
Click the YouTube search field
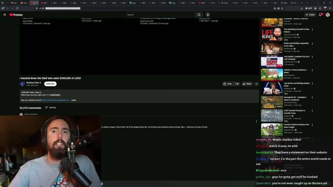click(160, 15)
